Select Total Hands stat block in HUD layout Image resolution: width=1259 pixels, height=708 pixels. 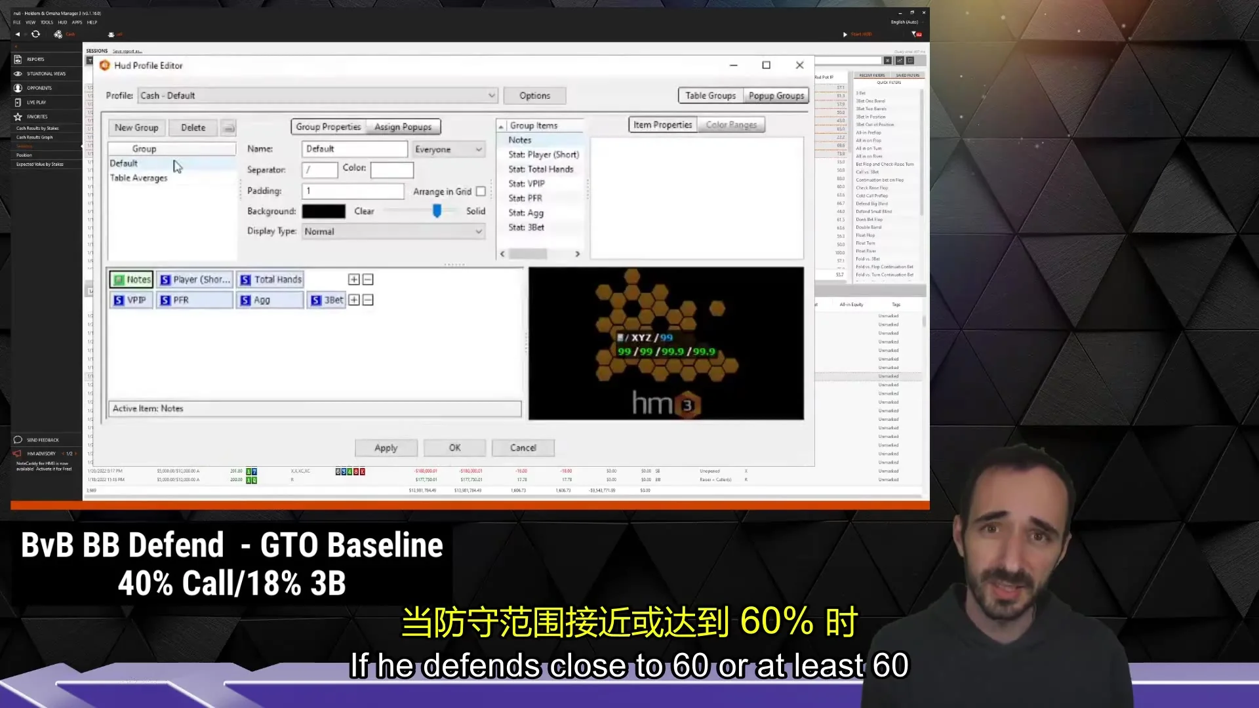(270, 280)
